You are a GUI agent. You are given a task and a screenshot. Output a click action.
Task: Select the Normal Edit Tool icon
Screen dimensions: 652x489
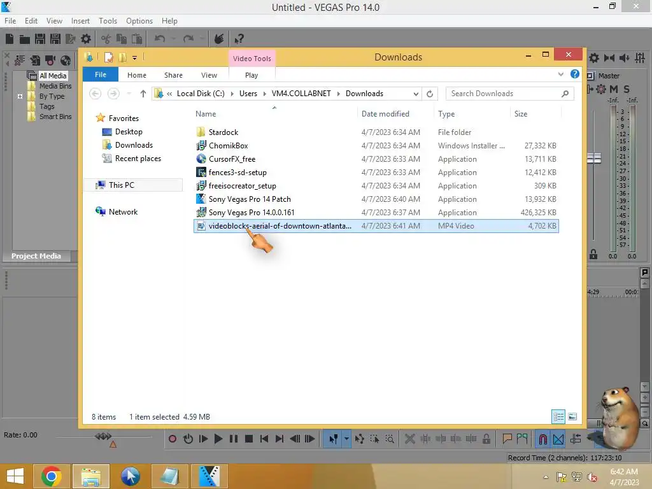point(333,439)
